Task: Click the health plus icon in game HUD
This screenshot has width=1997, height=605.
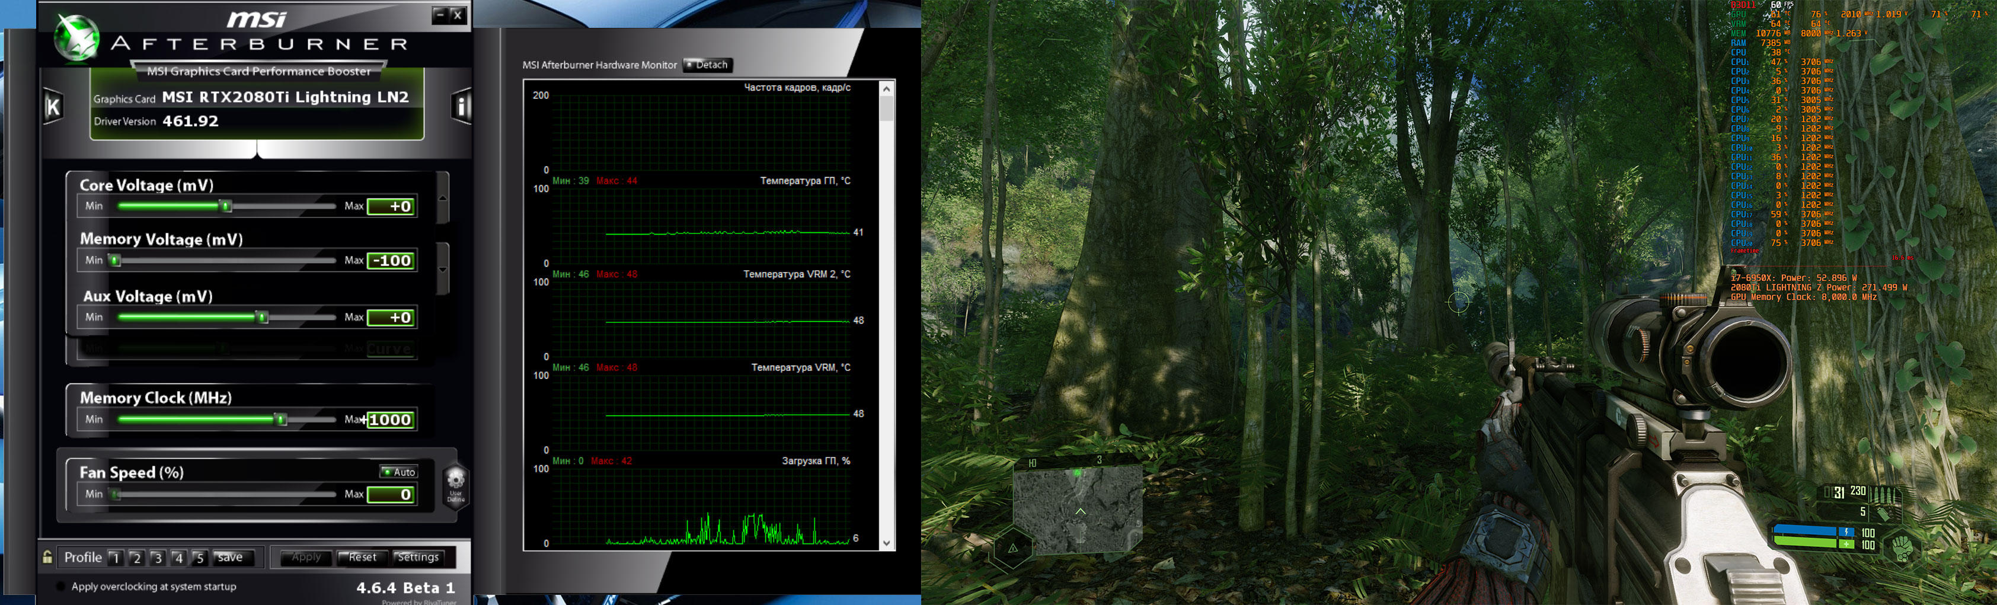Action: (1848, 544)
